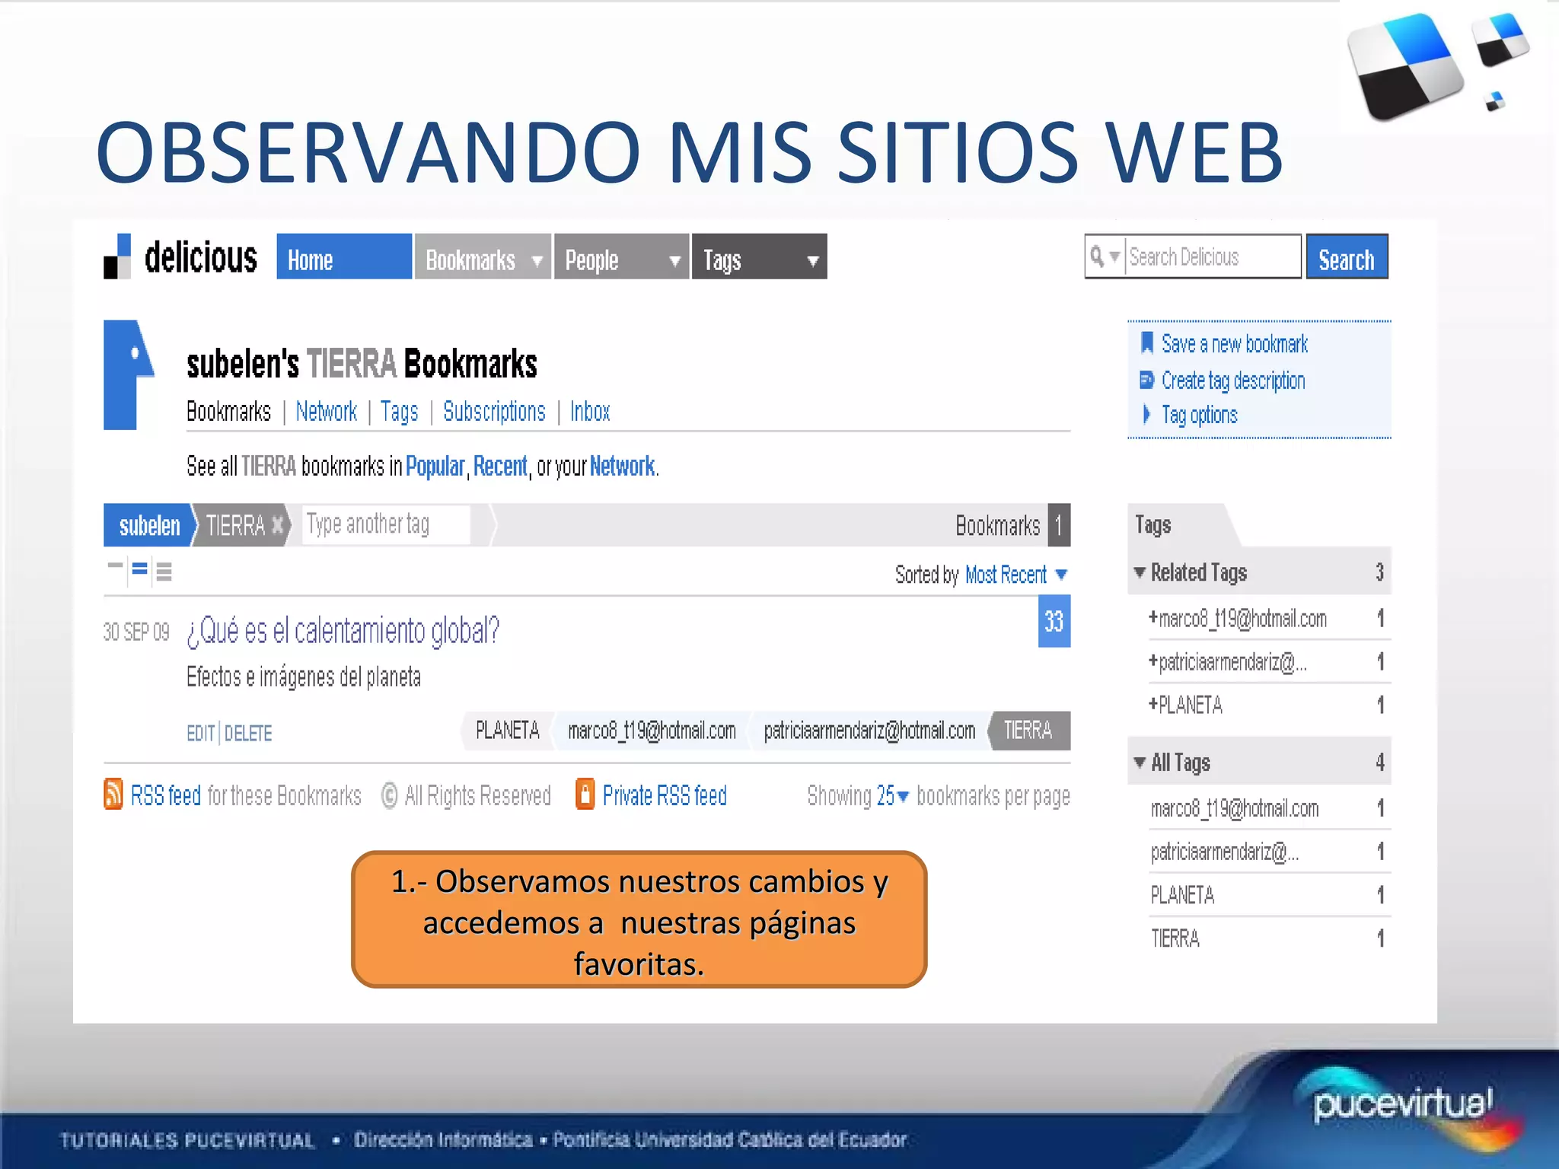Screen dimensions: 1559x1169
Task: Click the delicious logo icon
Action: click(117, 256)
